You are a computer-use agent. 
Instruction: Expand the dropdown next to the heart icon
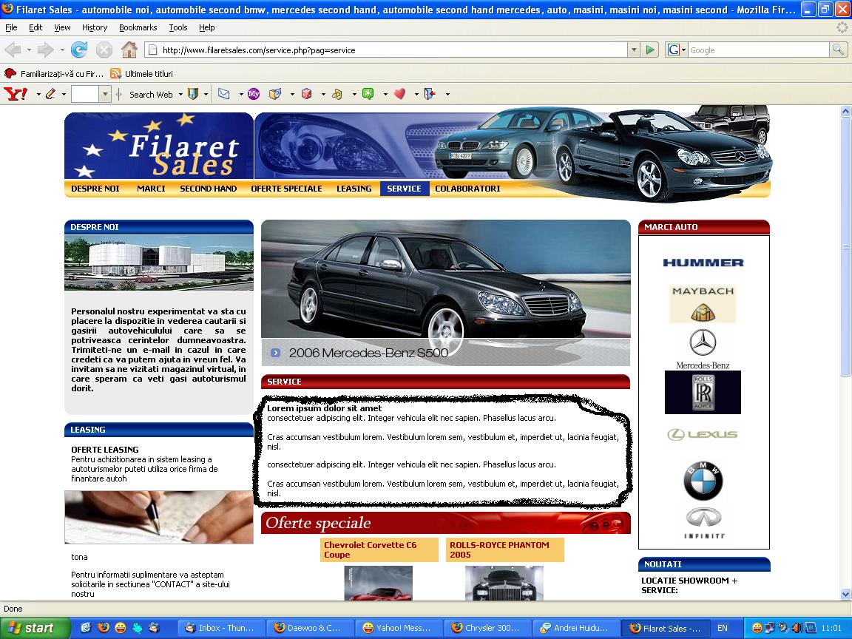[x=416, y=94]
